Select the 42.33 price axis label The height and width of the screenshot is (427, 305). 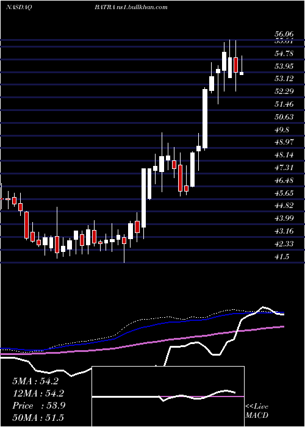click(x=284, y=244)
